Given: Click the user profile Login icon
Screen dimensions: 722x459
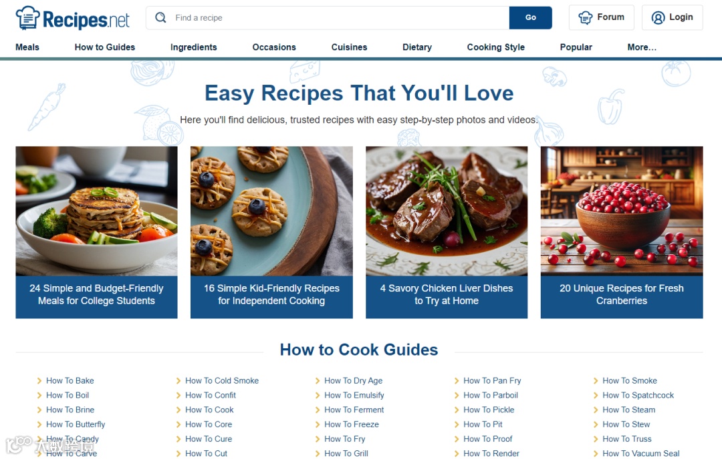Looking at the screenshot, I should [658, 17].
